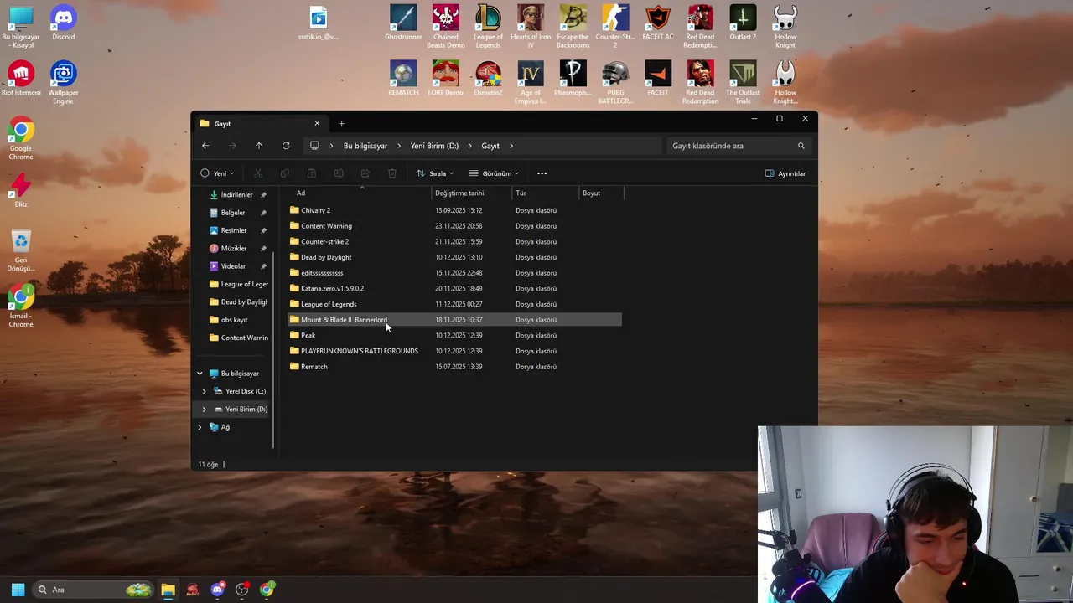Click Bu bilgisayar in the address breadcrumb
Viewport: 1073px width, 603px height.
pos(365,146)
